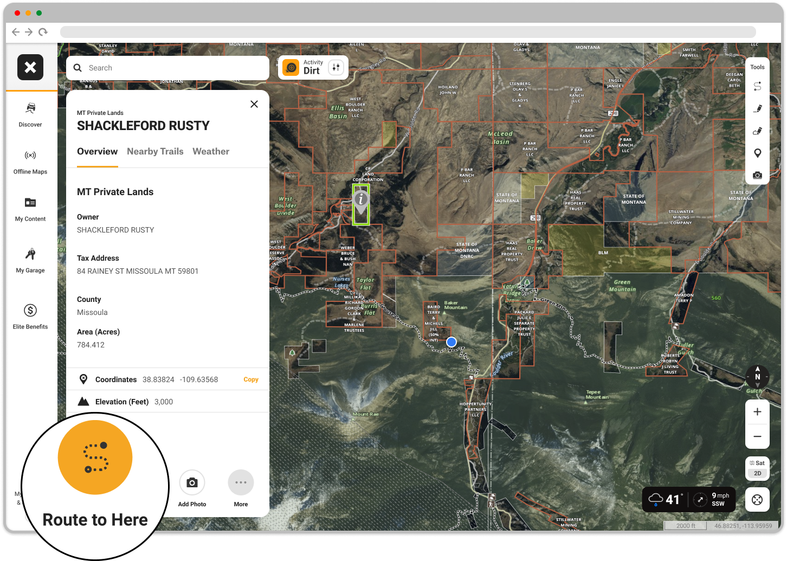Click the Route to Here button

pyautogui.click(x=95, y=457)
